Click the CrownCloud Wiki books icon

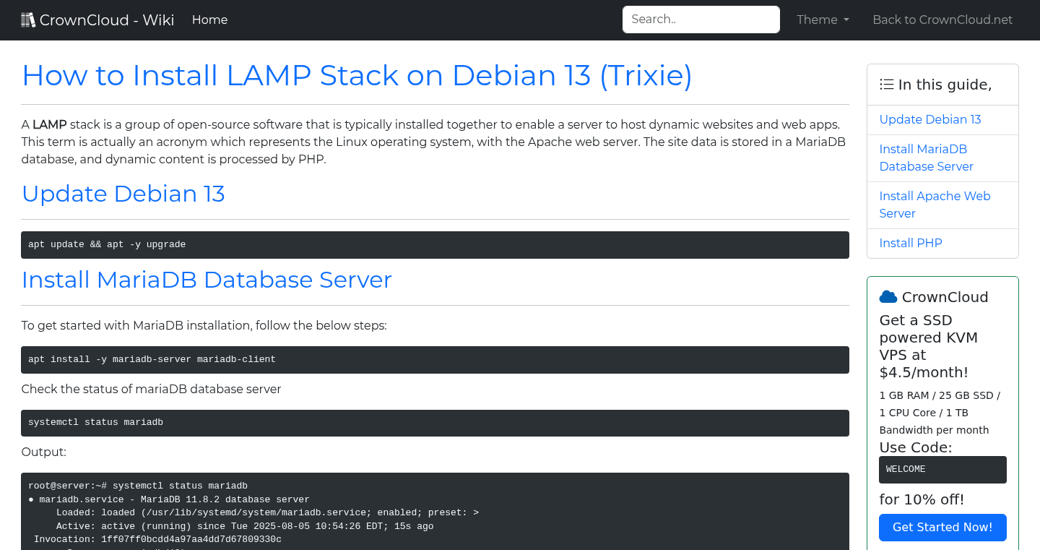tap(28, 19)
